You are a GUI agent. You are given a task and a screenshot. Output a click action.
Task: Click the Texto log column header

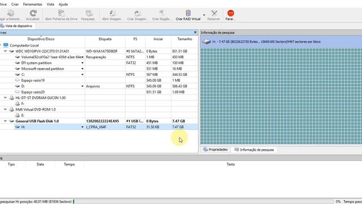tap(231, 164)
